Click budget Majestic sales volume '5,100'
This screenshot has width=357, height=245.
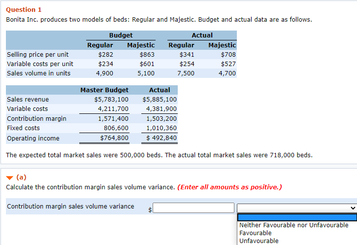[146, 73]
